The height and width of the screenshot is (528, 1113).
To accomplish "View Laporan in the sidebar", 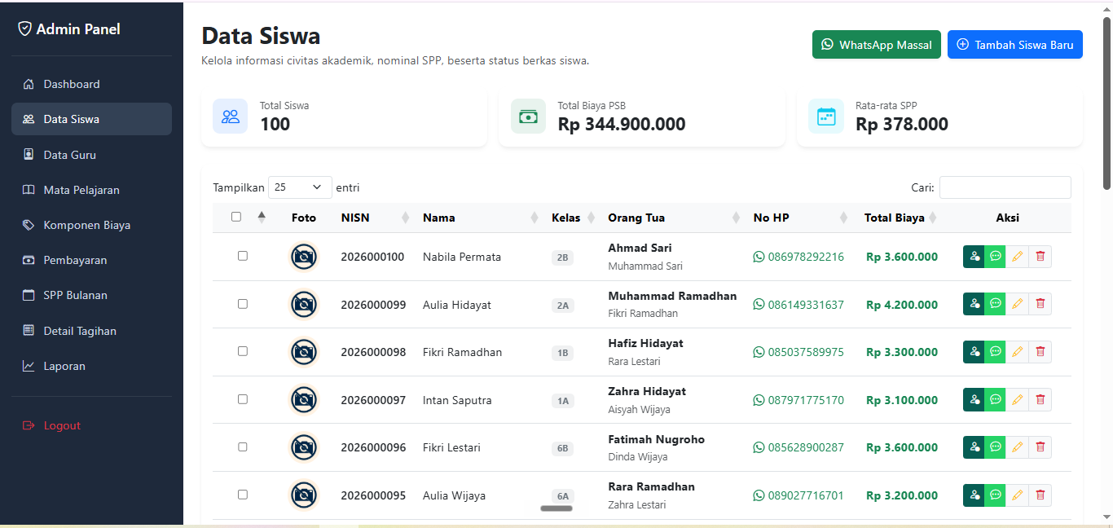I will click(x=91, y=366).
